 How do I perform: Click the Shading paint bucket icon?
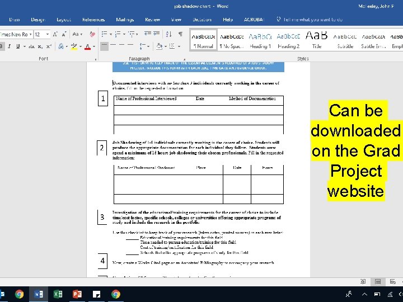click(160, 46)
